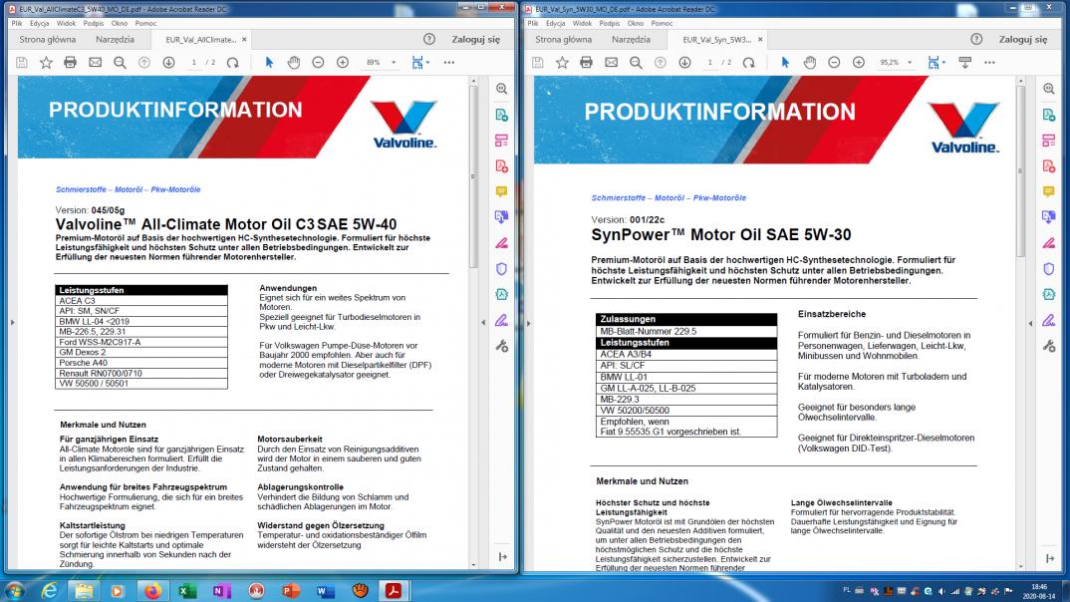
Task: Open text search in the All-Climate window toolbar
Action: click(x=120, y=63)
